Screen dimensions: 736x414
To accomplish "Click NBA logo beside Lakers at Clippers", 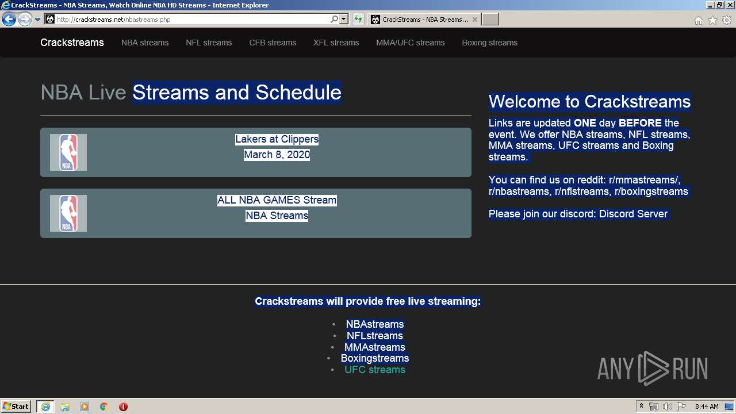I will (x=68, y=152).
